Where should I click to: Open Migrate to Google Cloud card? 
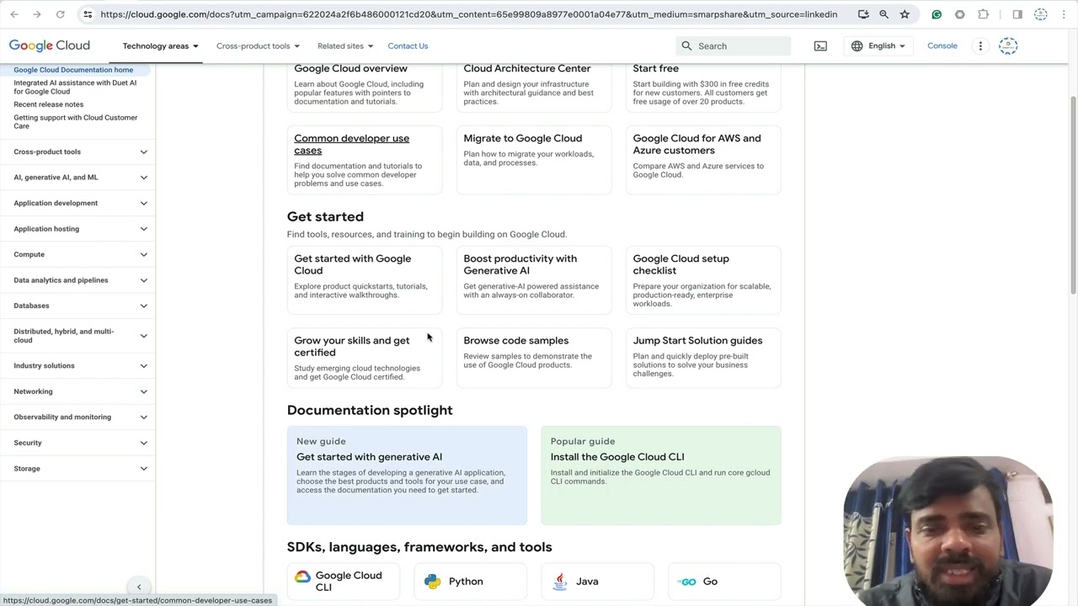pyautogui.click(x=534, y=160)
